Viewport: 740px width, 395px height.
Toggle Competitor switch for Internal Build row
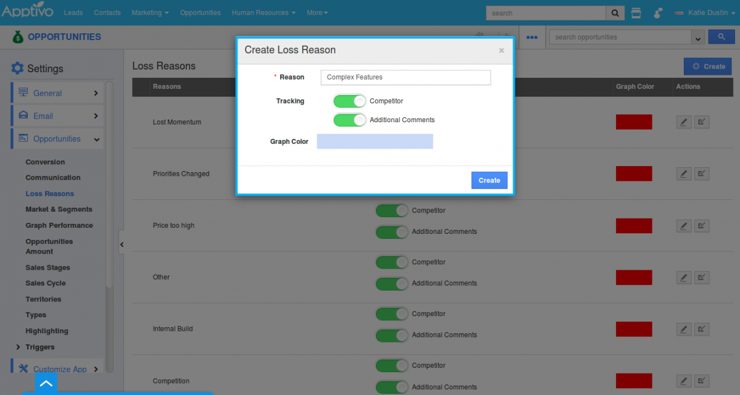pyautogui.click(x=392, y=314)
